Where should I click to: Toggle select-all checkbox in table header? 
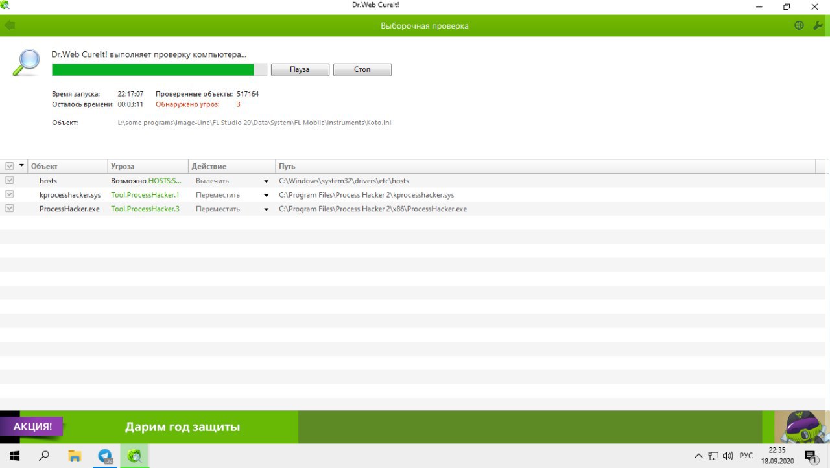pos(9,167)
